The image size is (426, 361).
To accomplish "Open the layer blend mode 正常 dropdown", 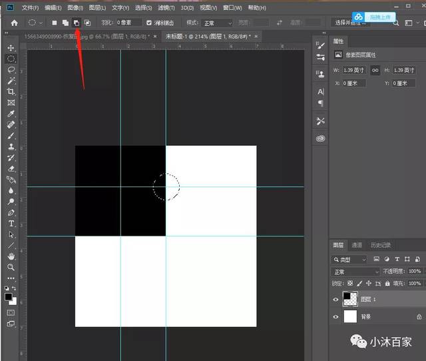I will coord(355,272).
